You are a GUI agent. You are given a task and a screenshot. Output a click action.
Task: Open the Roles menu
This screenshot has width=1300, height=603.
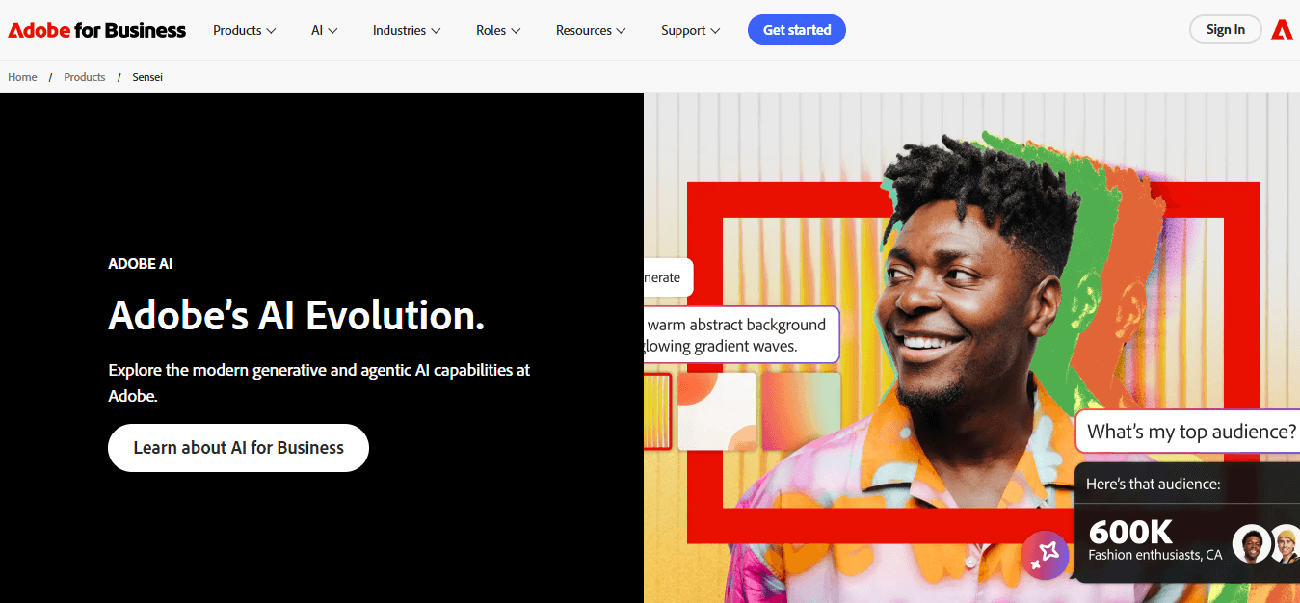click(498, 30)
